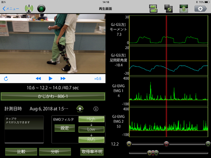Tap the GJ-GS(左) モーメント graph
The height and width of the screenshot is (158, 211).
(169, 30)
